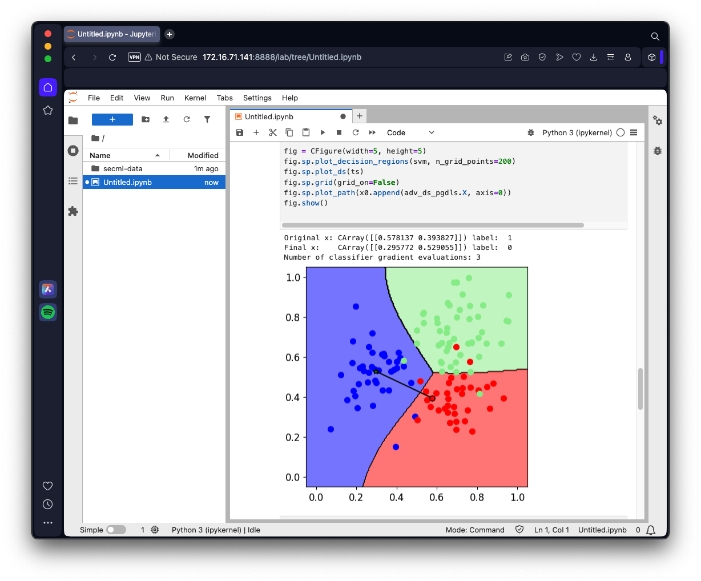This screenshot has height=581, width=701.
Task: Take a snapshot with the camera icon
Action: 525,57
